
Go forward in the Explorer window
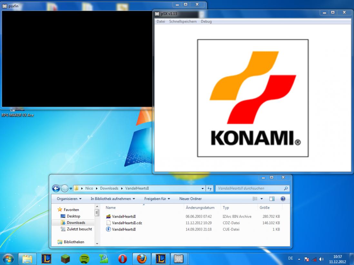[64, 188]
